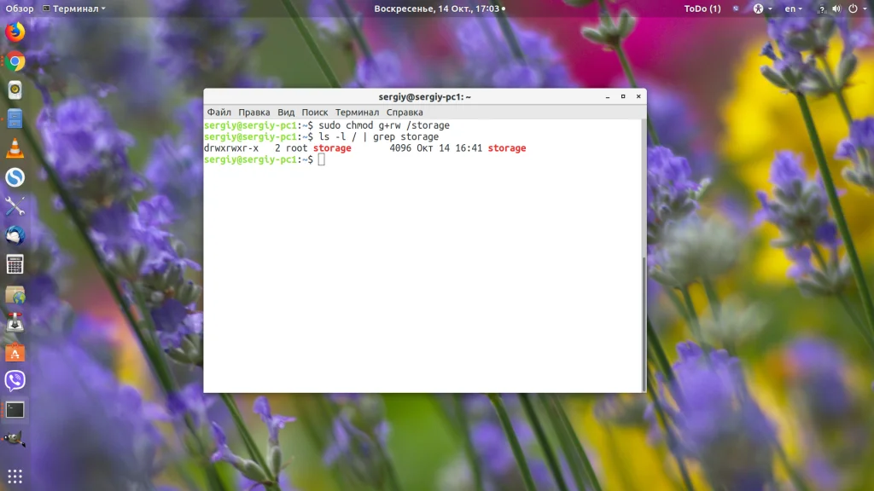Click the 'ls -l / | grep storage' command

[x=378, y=137]
